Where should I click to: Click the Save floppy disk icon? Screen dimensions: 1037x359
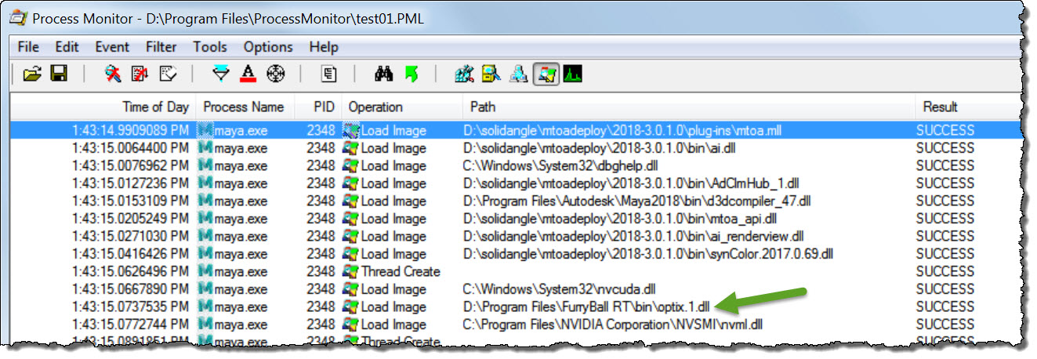(x=58, y=74)
